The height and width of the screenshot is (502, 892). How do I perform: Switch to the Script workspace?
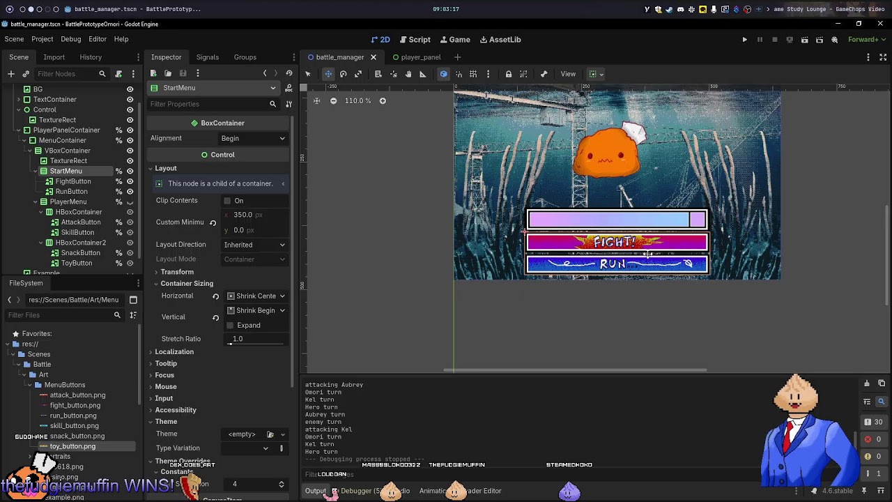point(414,40)
